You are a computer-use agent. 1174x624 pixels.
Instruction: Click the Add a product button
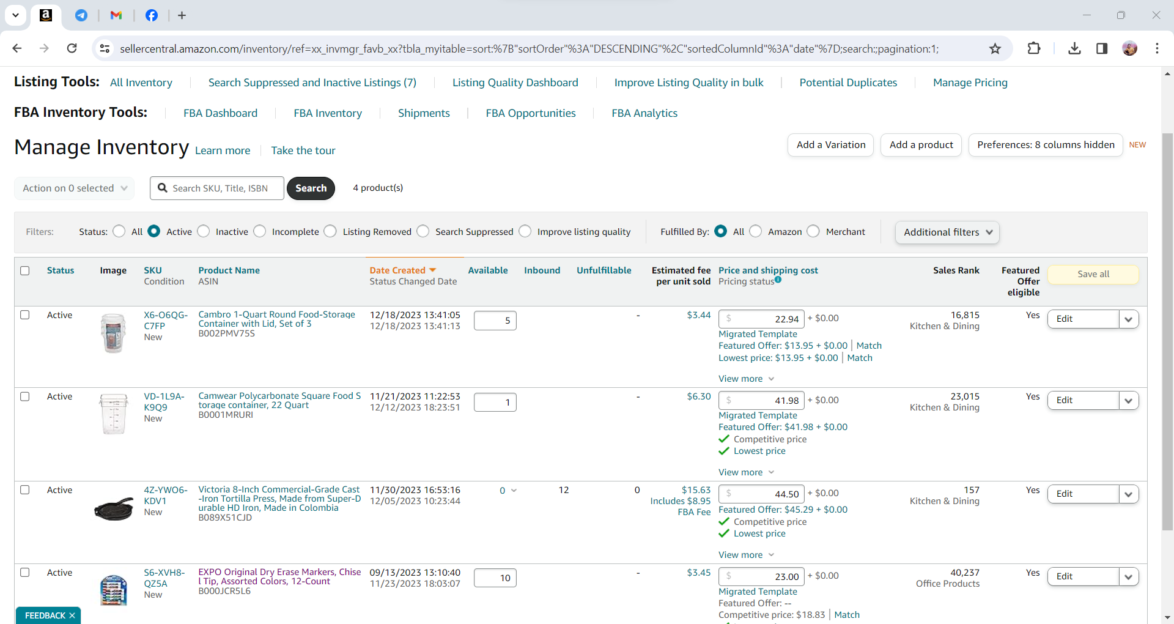point(921,145)
